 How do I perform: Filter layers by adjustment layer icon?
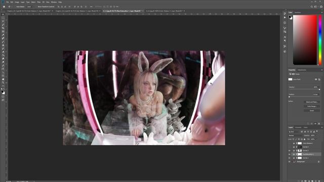pos(305,131)
